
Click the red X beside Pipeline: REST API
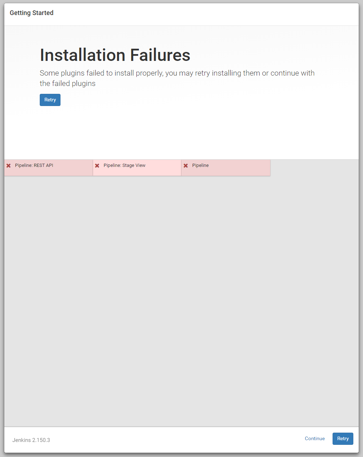click(x=9, y=166)
